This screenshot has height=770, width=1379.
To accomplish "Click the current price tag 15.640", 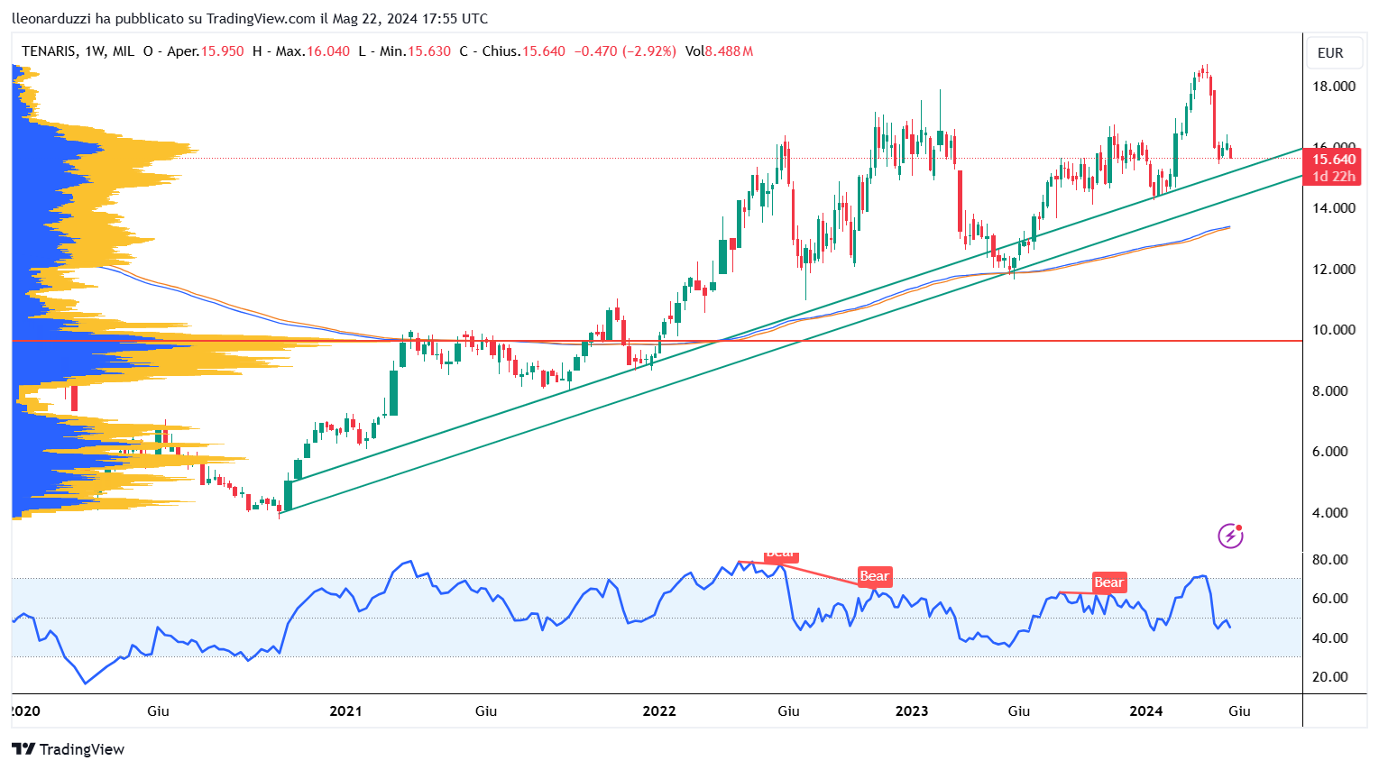I will tap(1333, 160).
